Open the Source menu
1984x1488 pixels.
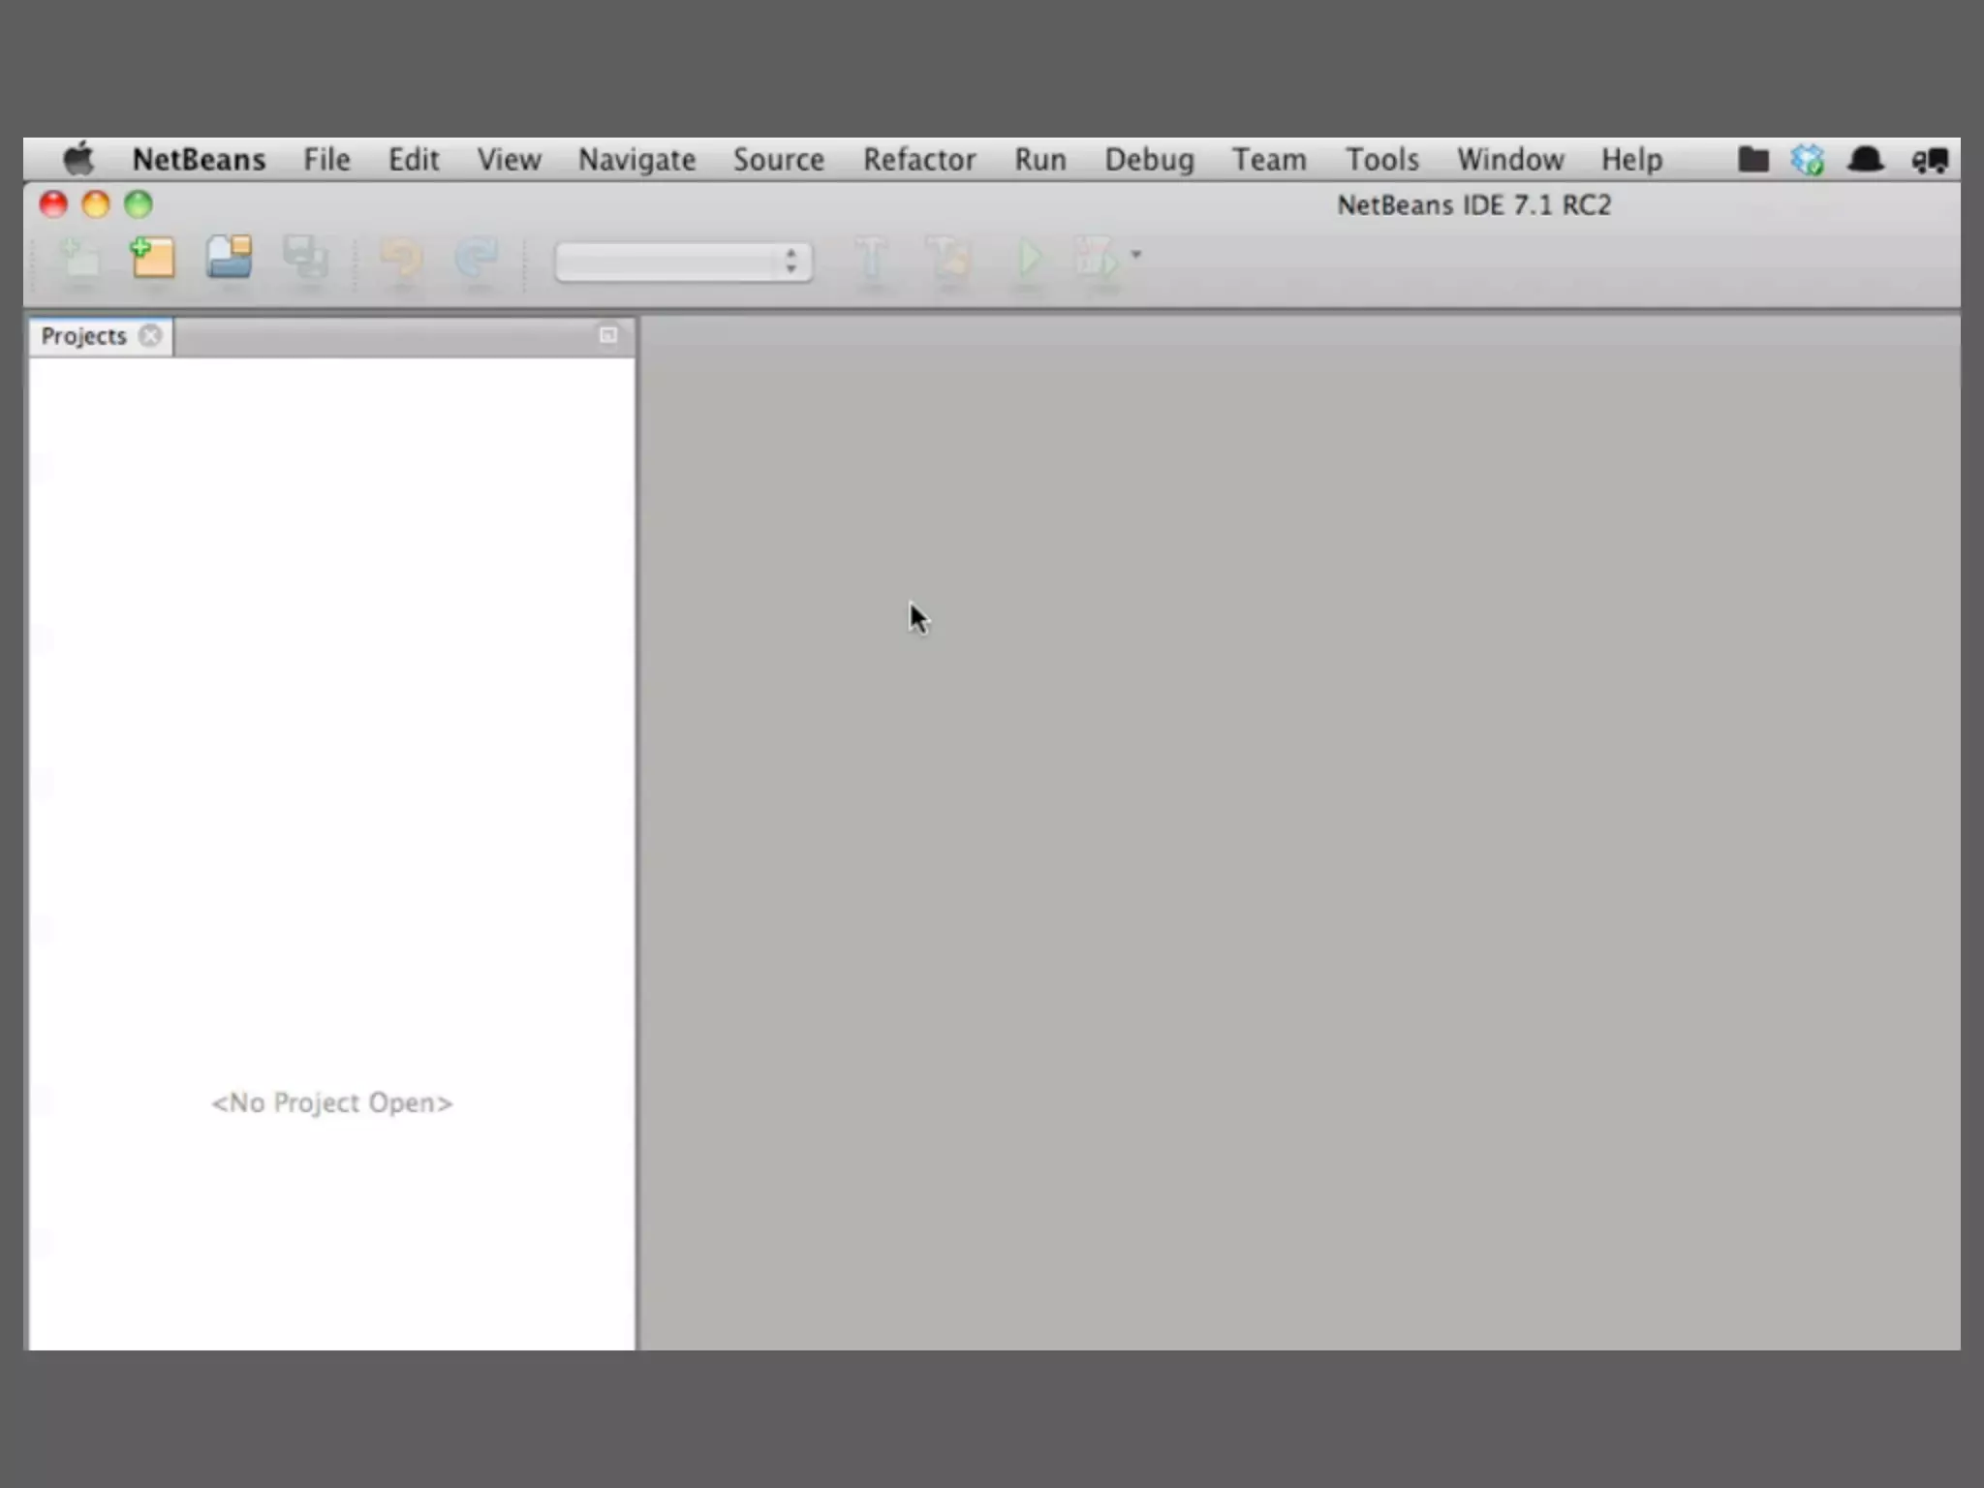[778, 160]
